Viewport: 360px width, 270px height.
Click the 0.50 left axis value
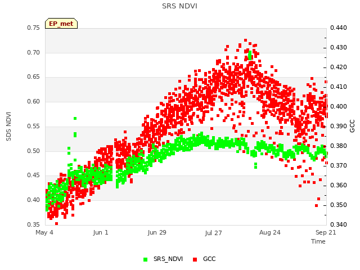(x=34, y=151)
